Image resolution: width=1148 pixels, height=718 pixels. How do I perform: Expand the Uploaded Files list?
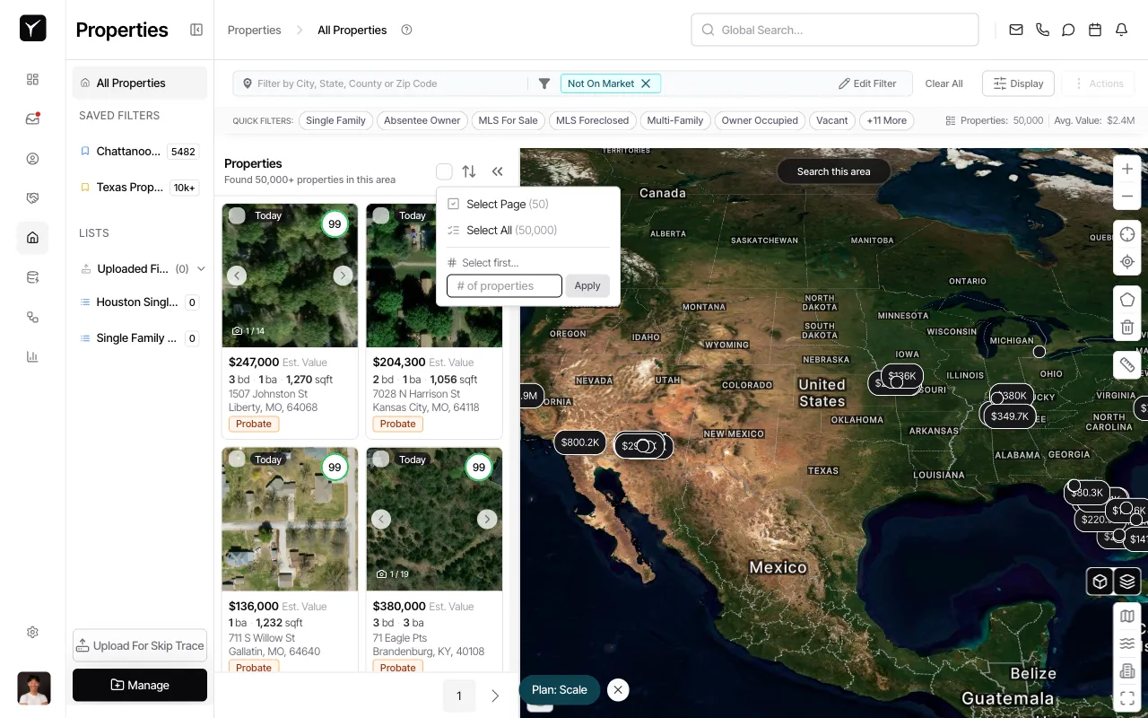coord(201,268)
